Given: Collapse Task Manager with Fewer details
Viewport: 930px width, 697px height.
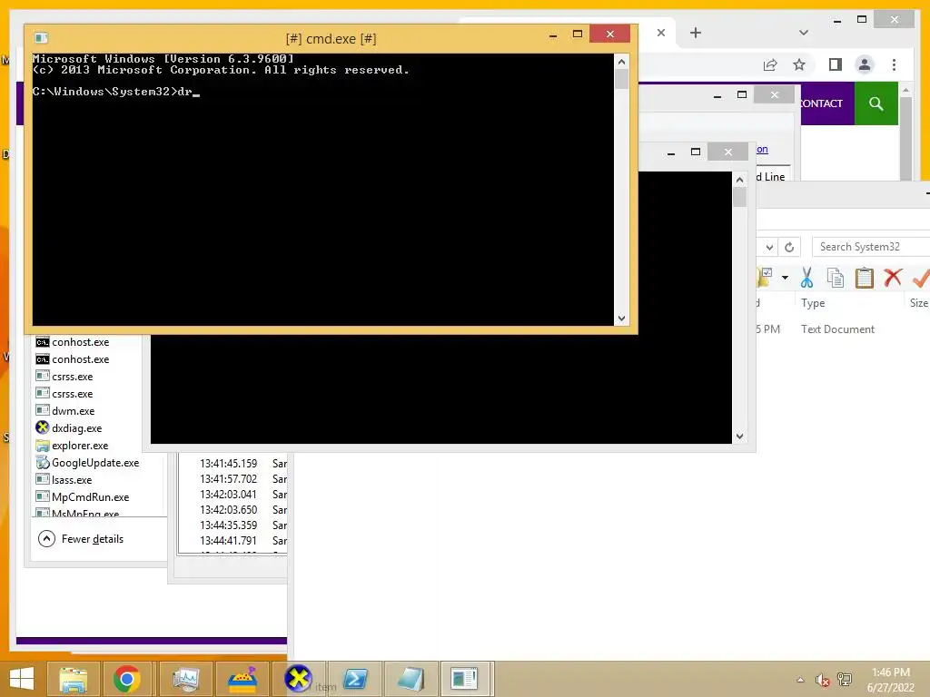Looking at the screenshot, I should (81, 539).
